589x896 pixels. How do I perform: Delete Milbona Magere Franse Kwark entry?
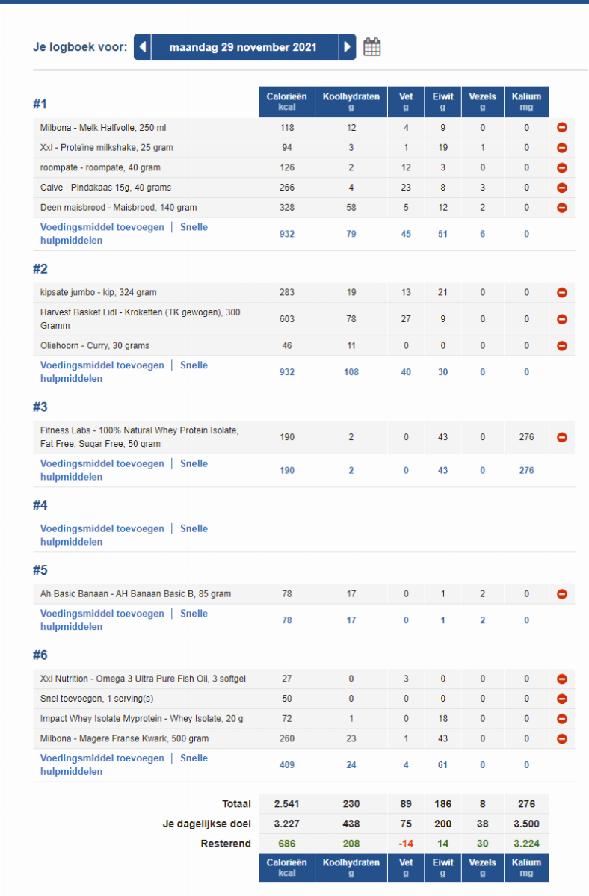[562, 738]
